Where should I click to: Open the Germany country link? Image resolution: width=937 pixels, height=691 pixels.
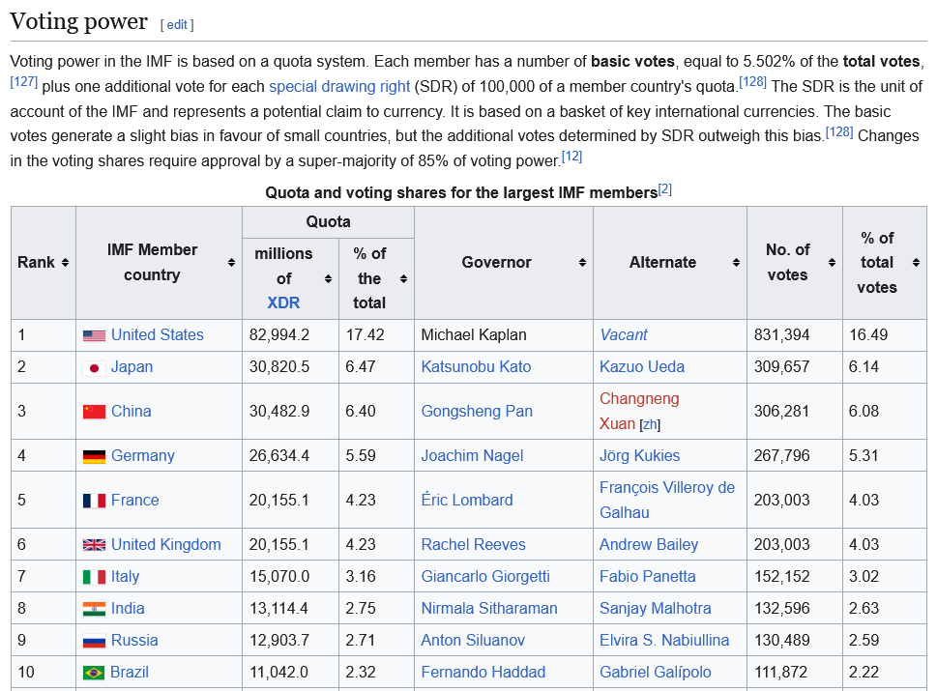point(143,456)
